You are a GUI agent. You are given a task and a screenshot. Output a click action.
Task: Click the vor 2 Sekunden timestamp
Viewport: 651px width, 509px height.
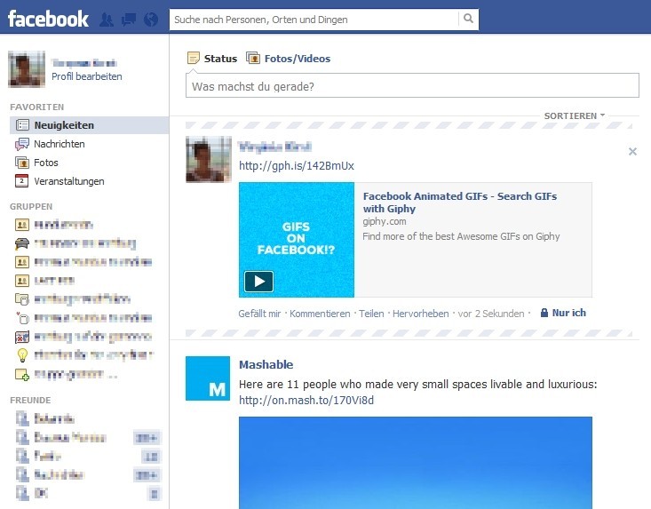[491, 314]
